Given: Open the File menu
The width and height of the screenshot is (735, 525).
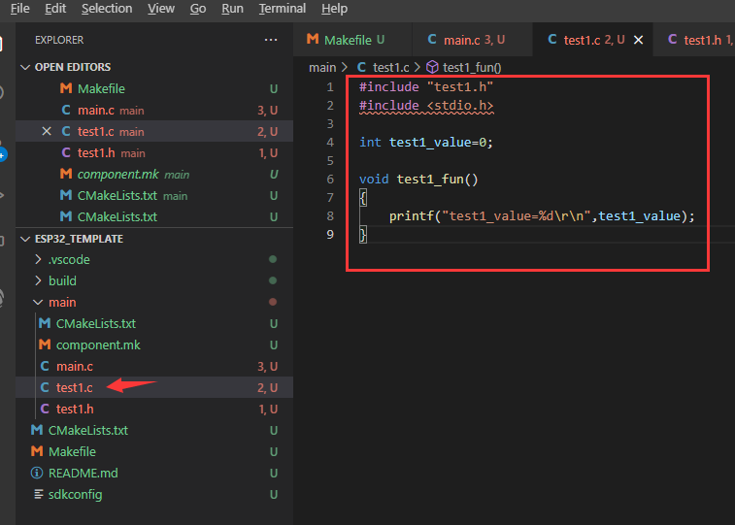Looking at the screenshot, I should (19, 9).
